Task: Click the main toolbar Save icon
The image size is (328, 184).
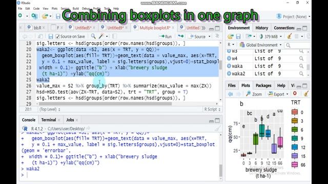Action: point(58,16)
